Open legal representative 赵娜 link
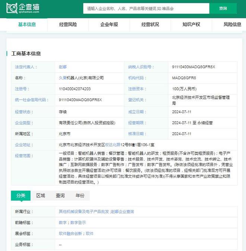This screenshot has height=251, width=246. (x=63, y=67)
